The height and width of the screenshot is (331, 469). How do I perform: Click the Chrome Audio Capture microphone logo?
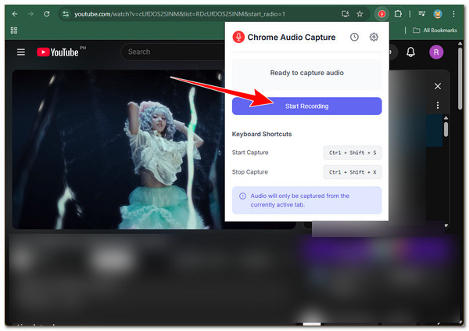[238, 37]
